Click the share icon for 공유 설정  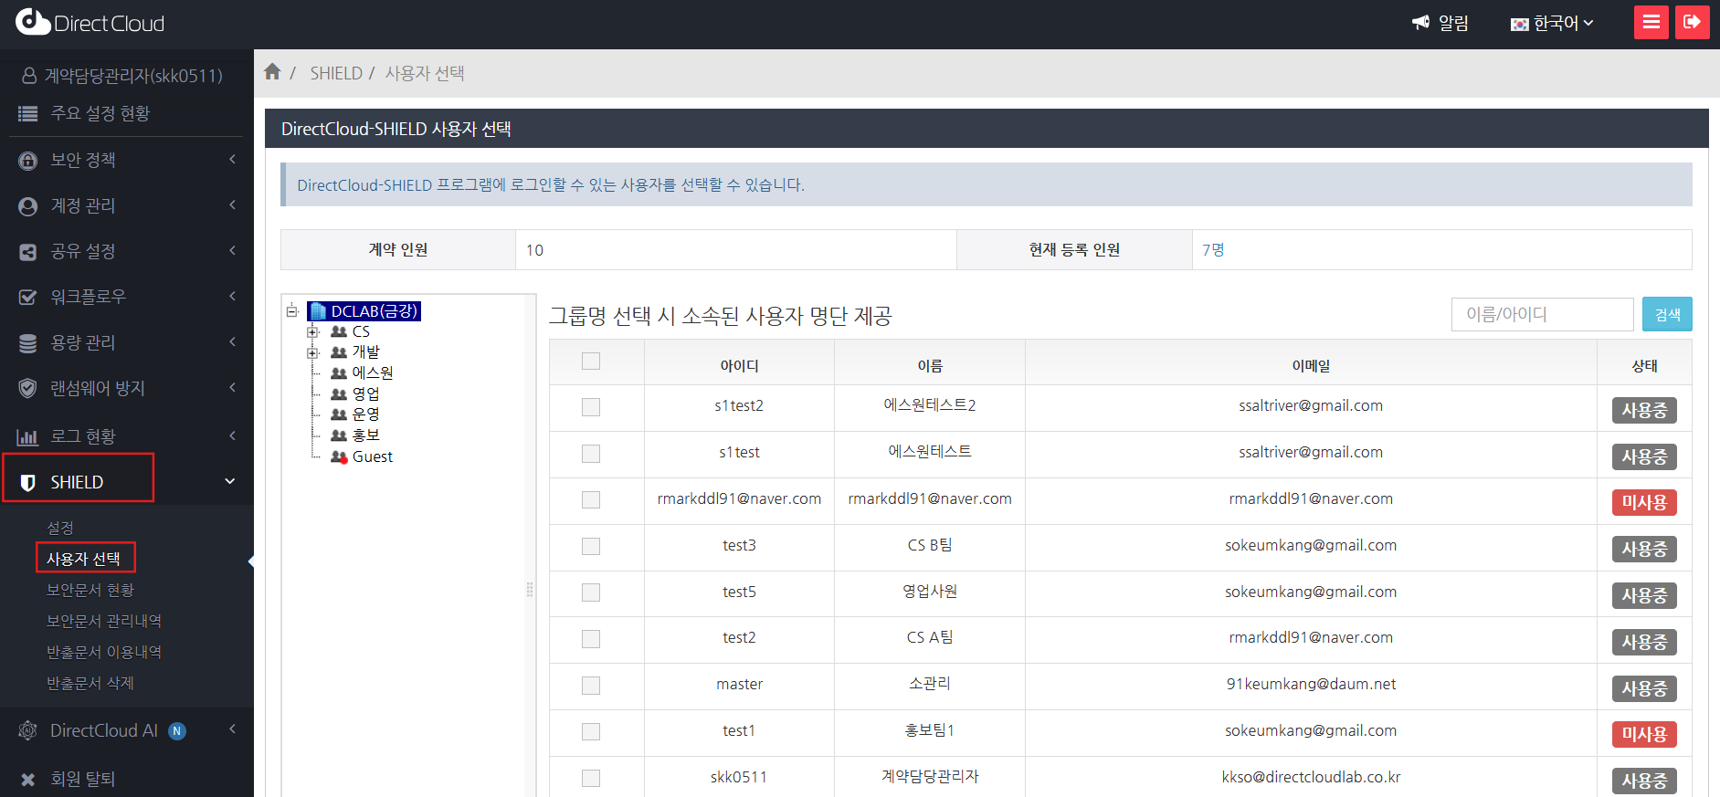coord(28,252)
